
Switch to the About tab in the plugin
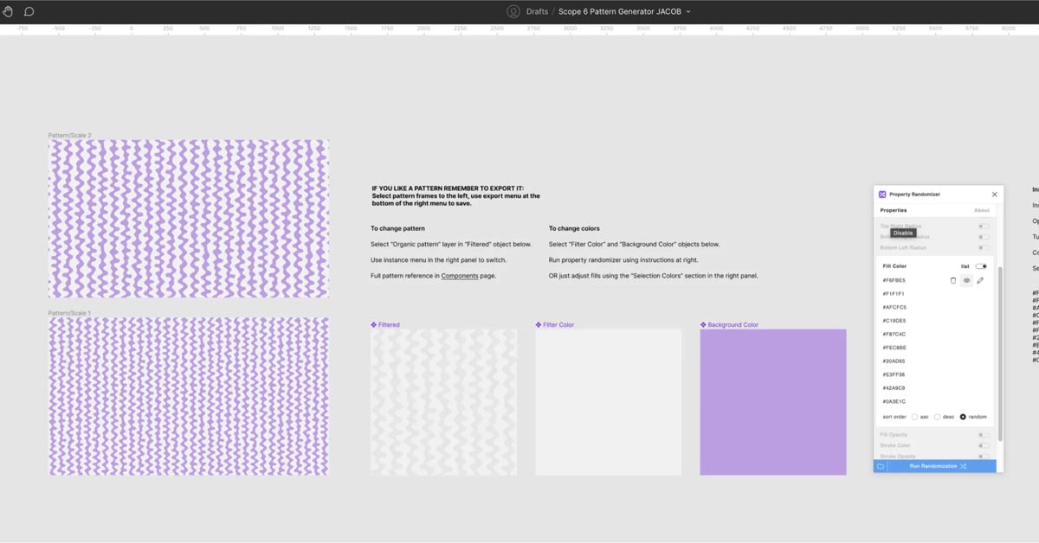click(981, 210)
